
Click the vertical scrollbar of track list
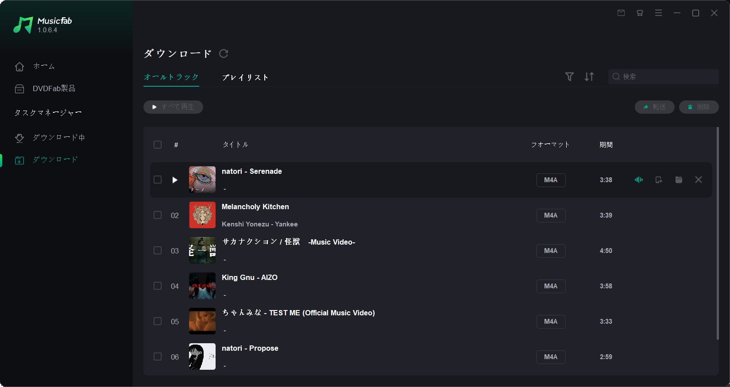click(x=718, y=234)
